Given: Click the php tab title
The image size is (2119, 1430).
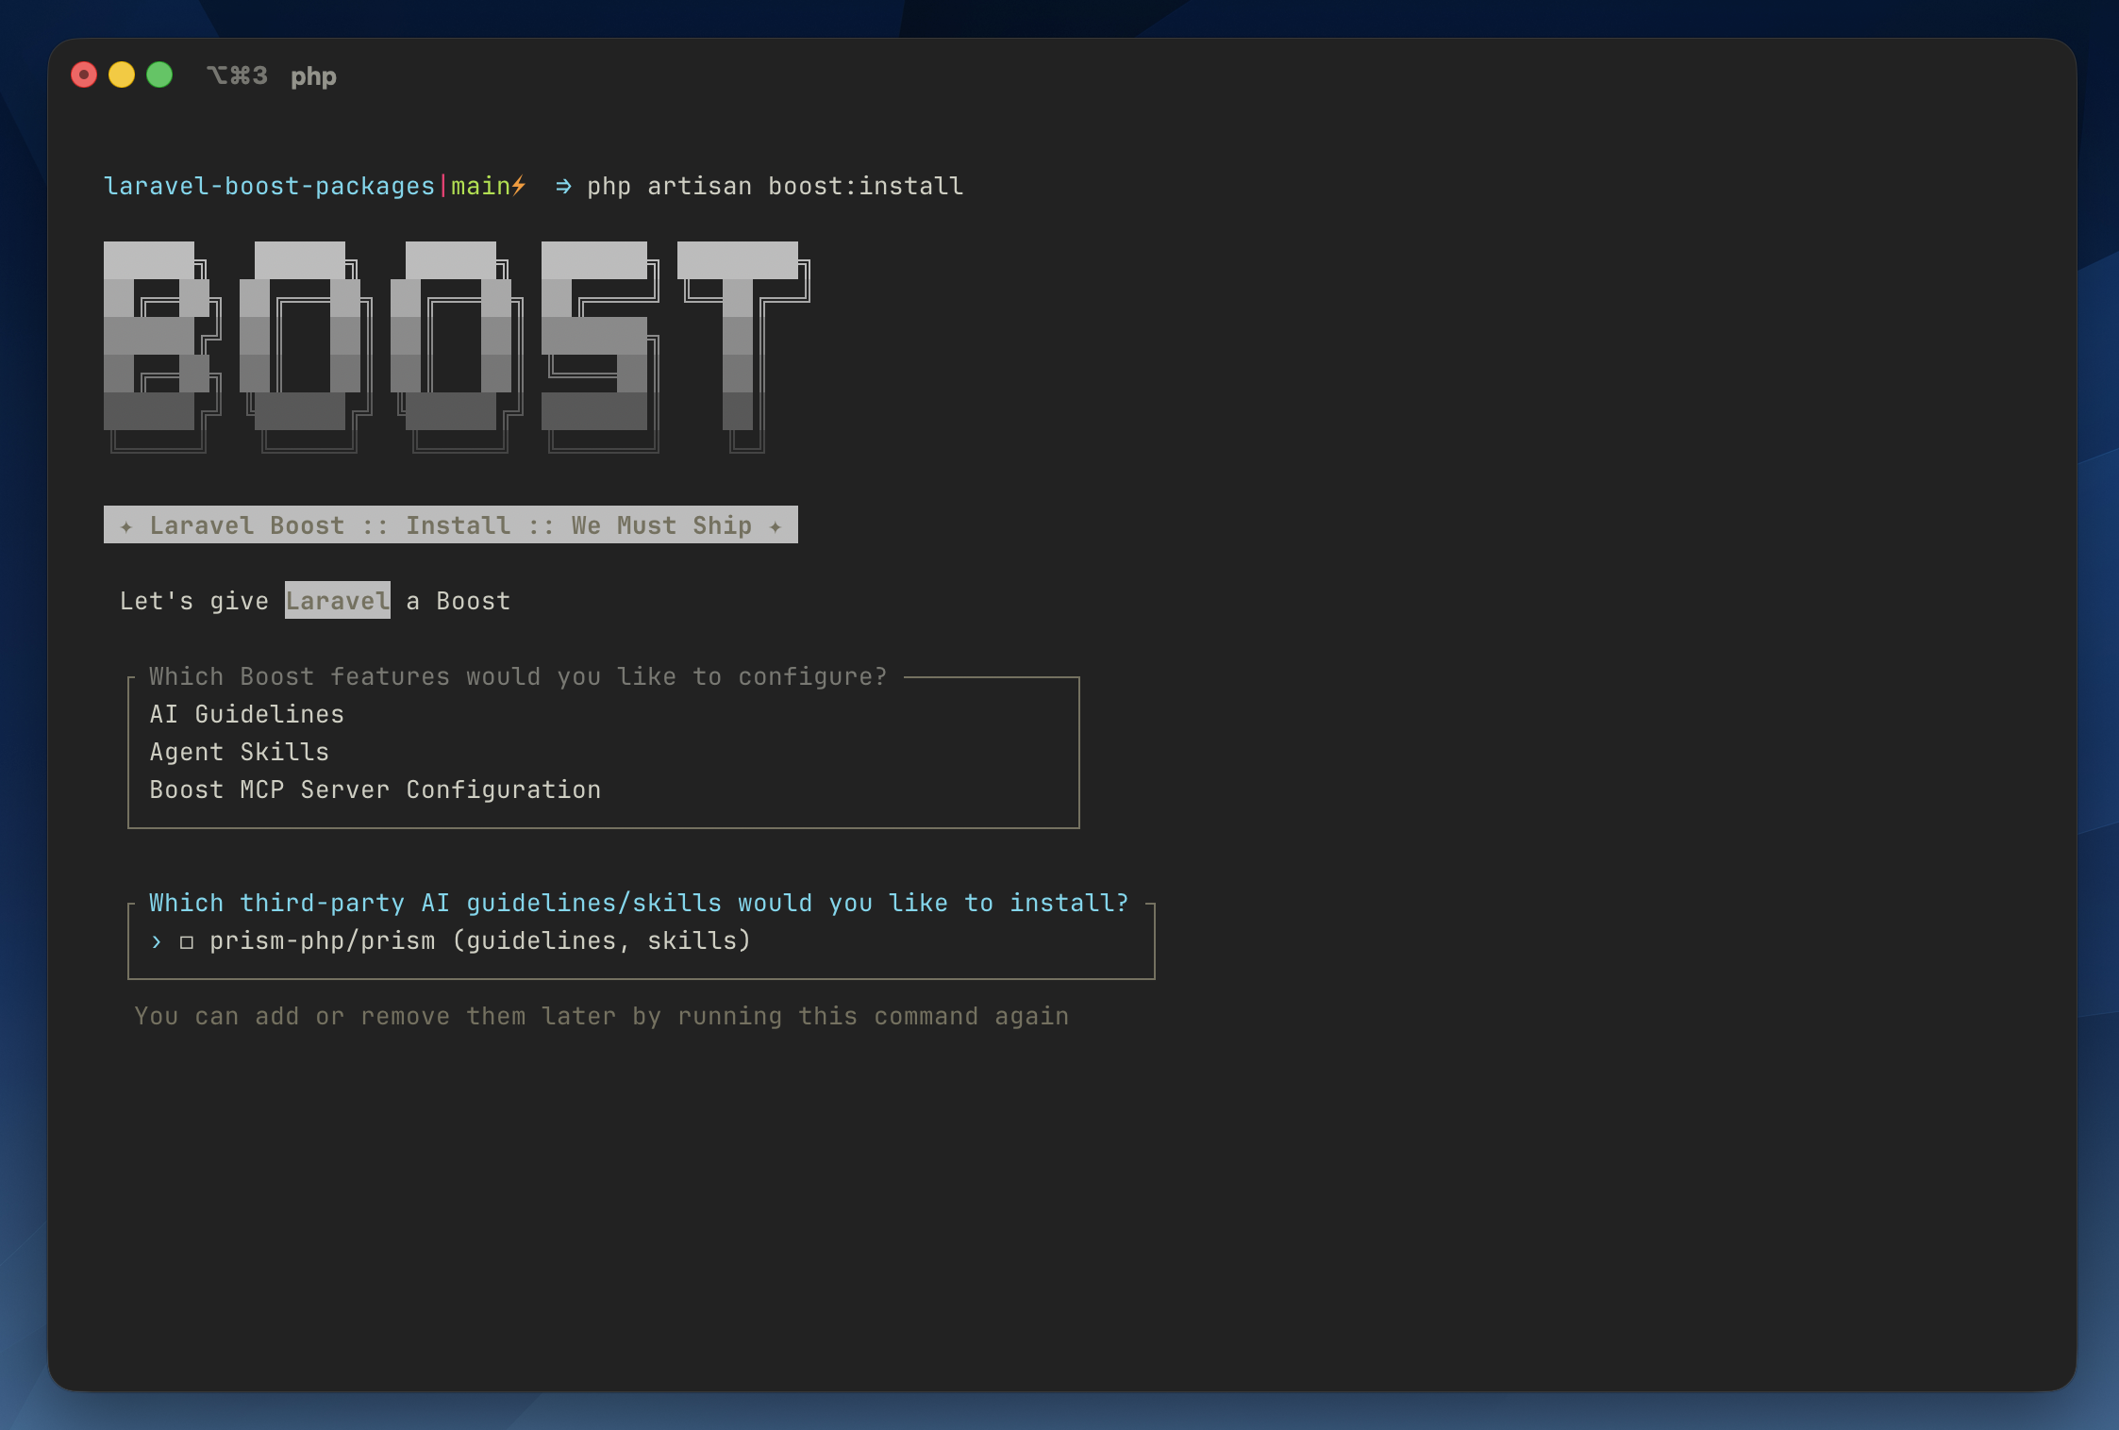Looking at the screenshot, I should [313, 76].
